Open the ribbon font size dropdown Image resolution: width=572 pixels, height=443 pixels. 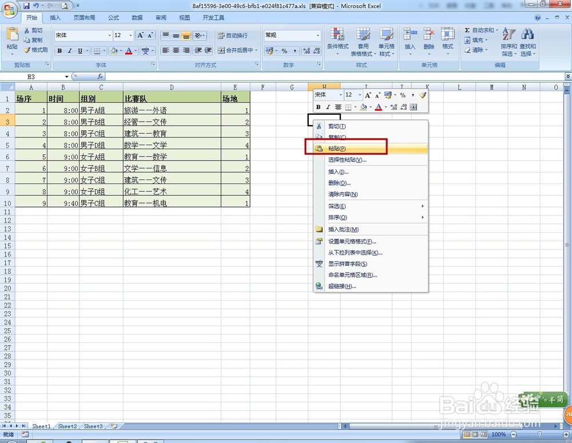point(130,35)
